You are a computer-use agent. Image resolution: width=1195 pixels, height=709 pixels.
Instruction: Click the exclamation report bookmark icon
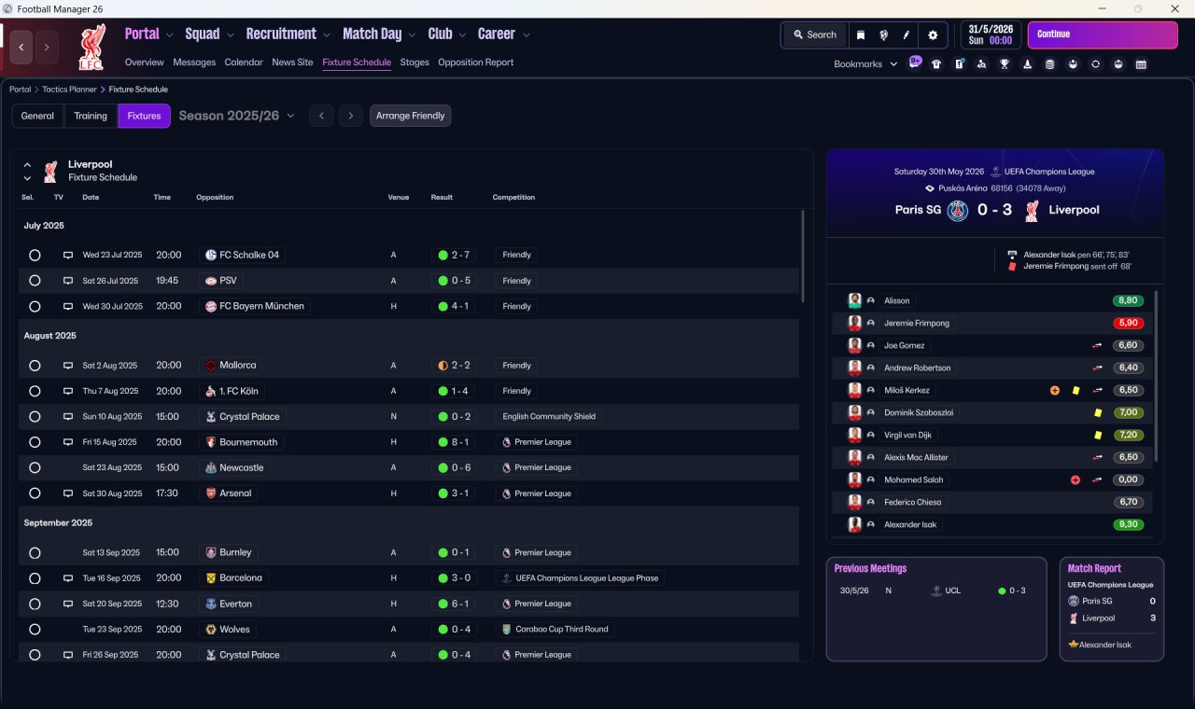point(959,64)
